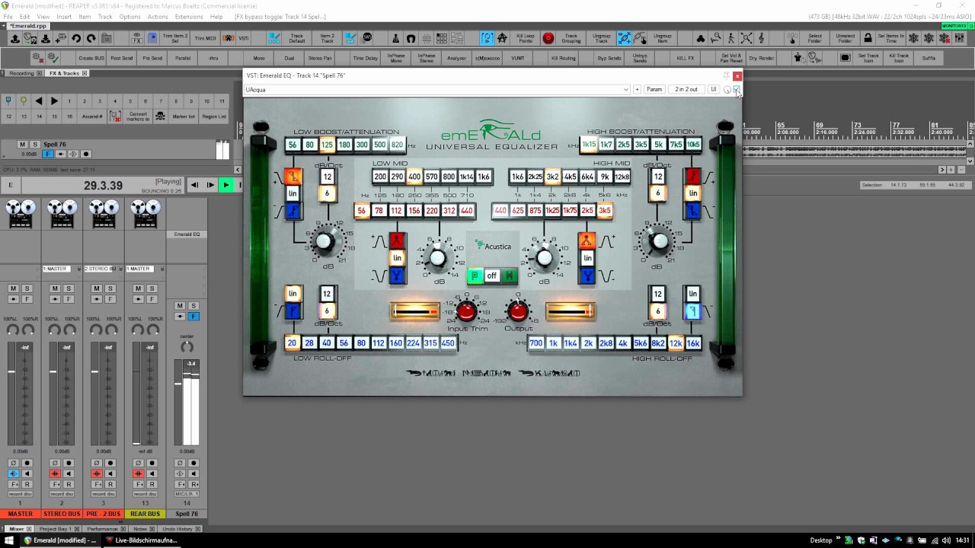Screen dimensions: 975x548
Task: Select 125 Hz low boost frequency
Action: pos(327,145)
